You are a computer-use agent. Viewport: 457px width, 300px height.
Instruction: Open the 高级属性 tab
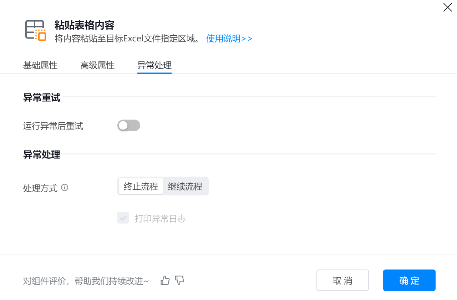pyautogui.click(x=97, y=65)
